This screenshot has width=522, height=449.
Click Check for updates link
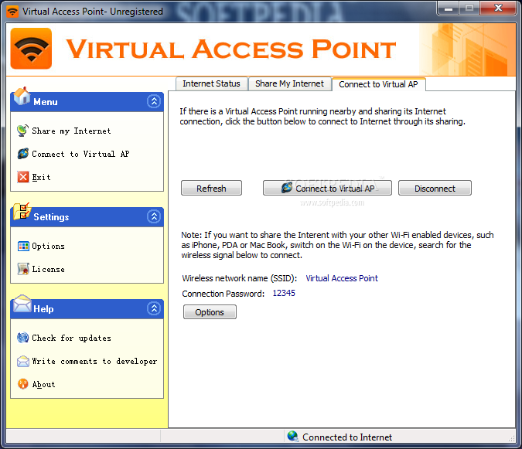(72, 338)
